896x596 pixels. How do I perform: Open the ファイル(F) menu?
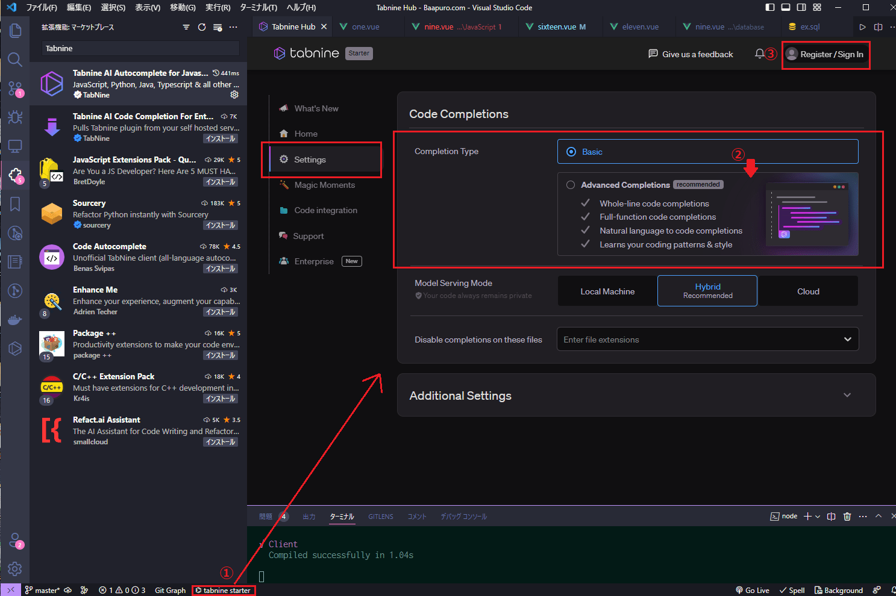pos(41,7)
